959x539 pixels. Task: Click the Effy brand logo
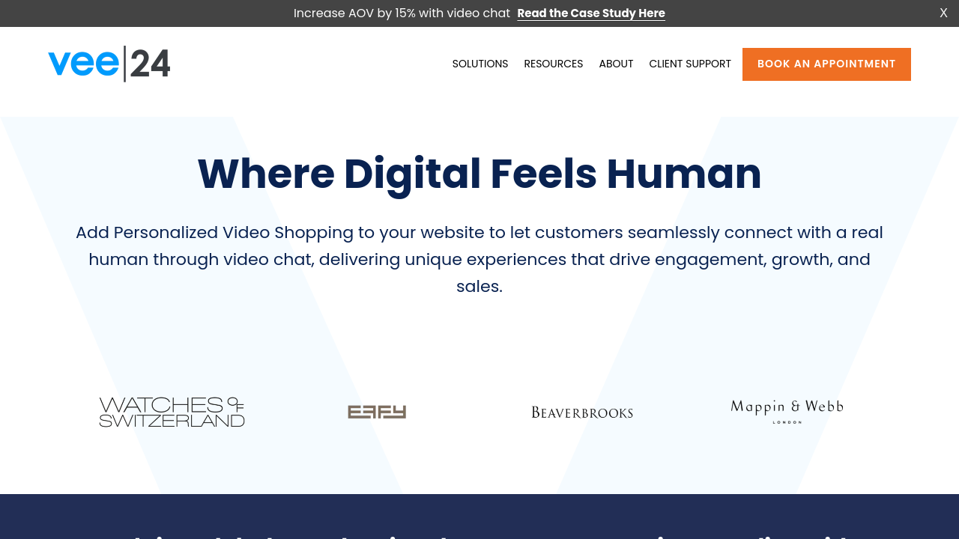click(x=377, y=412)
